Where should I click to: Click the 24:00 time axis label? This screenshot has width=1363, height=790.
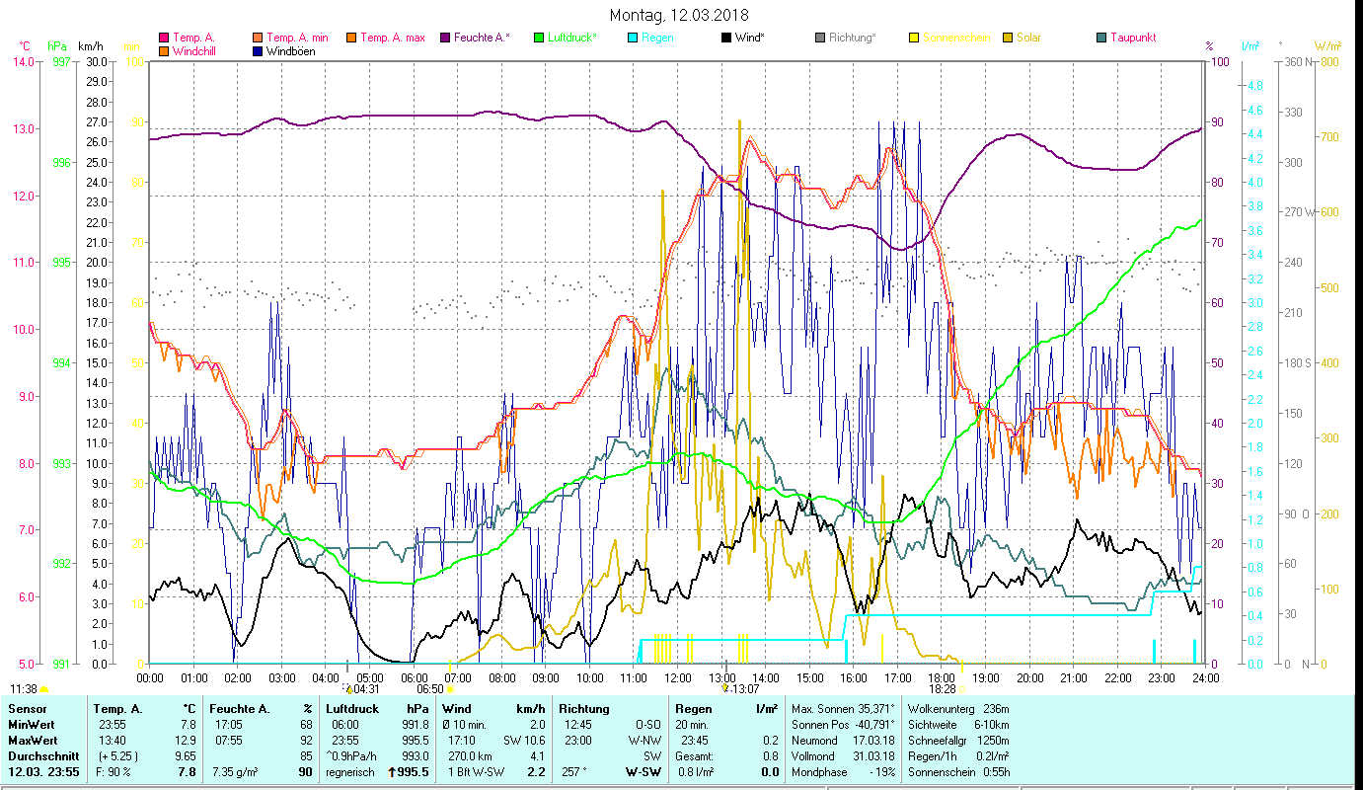coord(1205,678)
